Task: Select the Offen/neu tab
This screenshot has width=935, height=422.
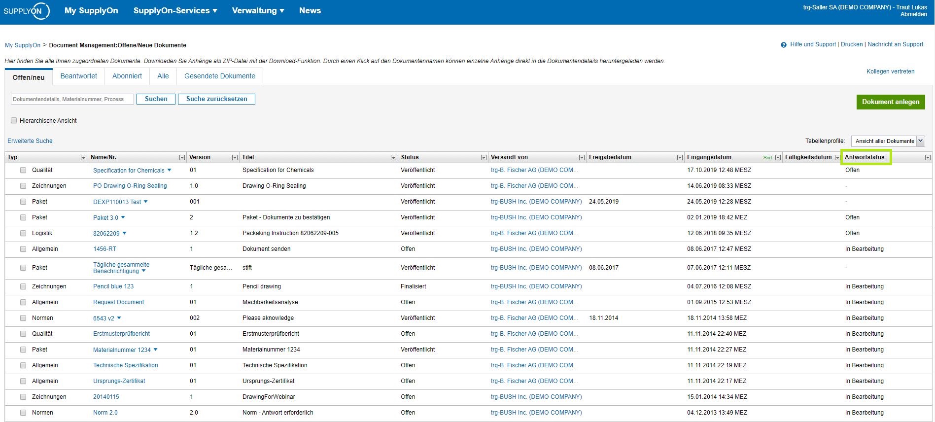Action: pos(29,77)
